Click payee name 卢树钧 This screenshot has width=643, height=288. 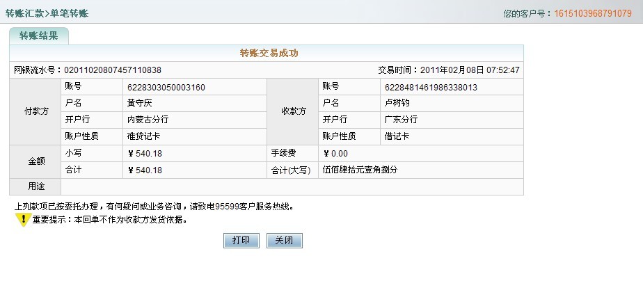pyautogui.click(x=397, y=103)
